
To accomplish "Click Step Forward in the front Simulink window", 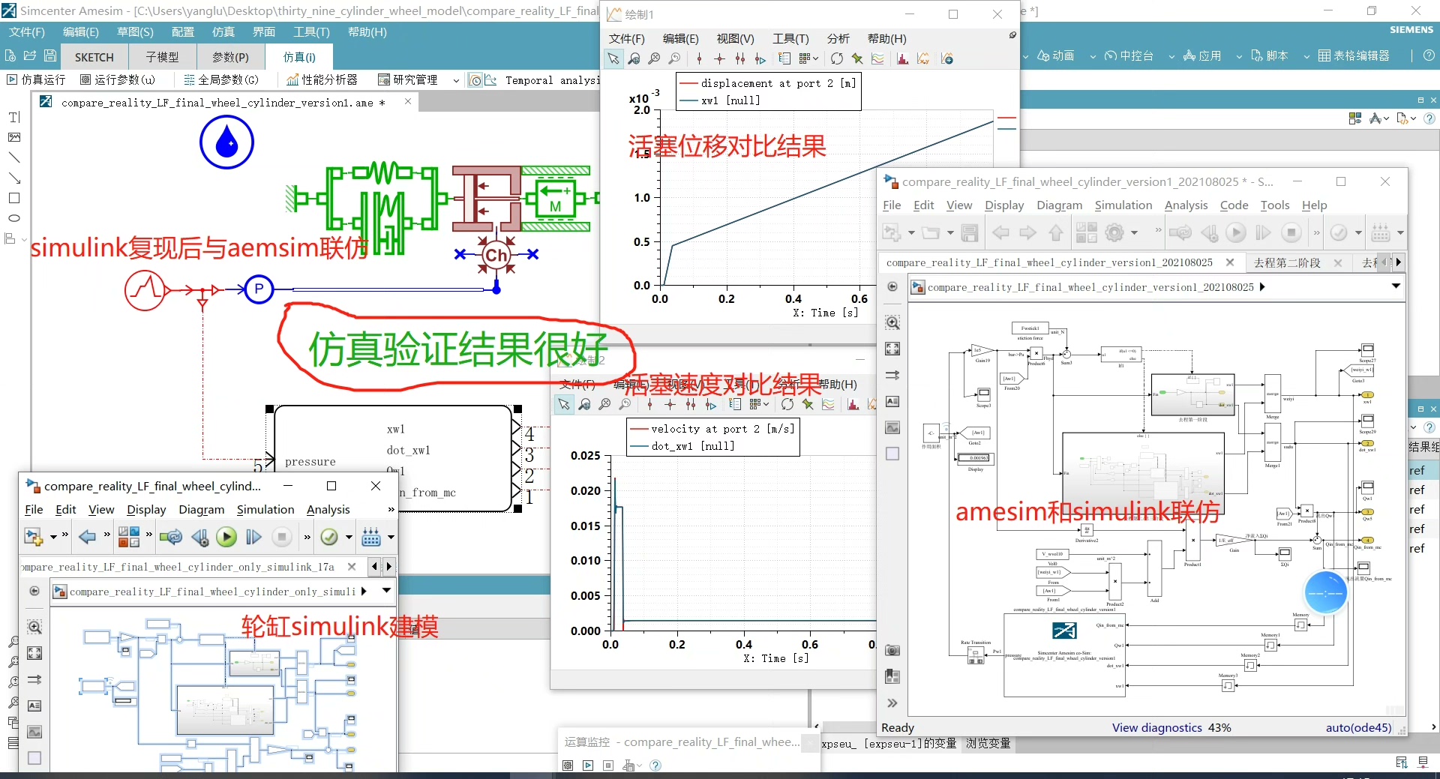I will (254, 537).
